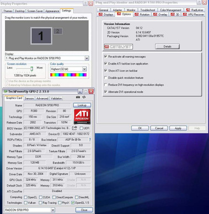The width and height of the screenshot is (209, 214).
Task: Switch to the ATI Overlay tab
Action: [x=160, y=14]
